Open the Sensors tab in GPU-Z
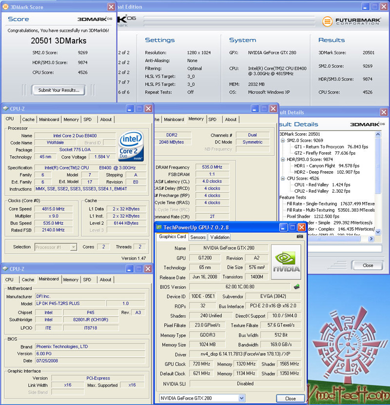 [x=198, y=237]
